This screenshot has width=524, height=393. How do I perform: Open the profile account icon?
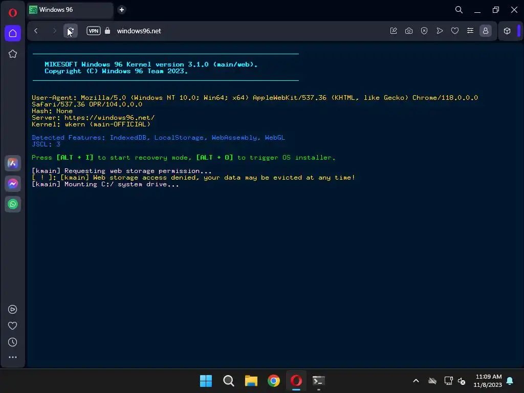click(486, 31)
